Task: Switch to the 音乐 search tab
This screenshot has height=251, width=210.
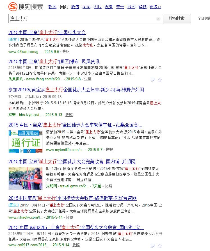Action: [120, 7]
